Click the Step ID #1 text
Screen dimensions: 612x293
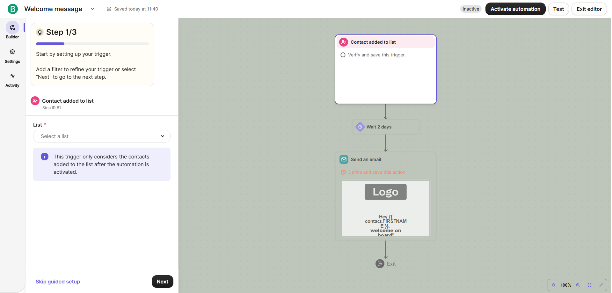pos(52,108)
